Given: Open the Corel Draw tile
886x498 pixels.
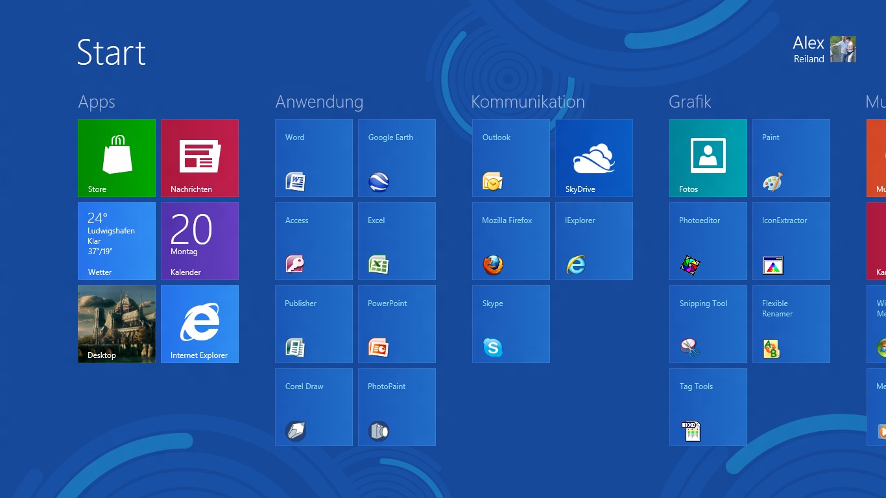Looking at the screenshot, I should point(314,407).
